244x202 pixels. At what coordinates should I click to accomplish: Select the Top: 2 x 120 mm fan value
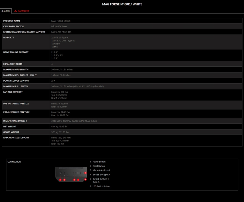59,95
